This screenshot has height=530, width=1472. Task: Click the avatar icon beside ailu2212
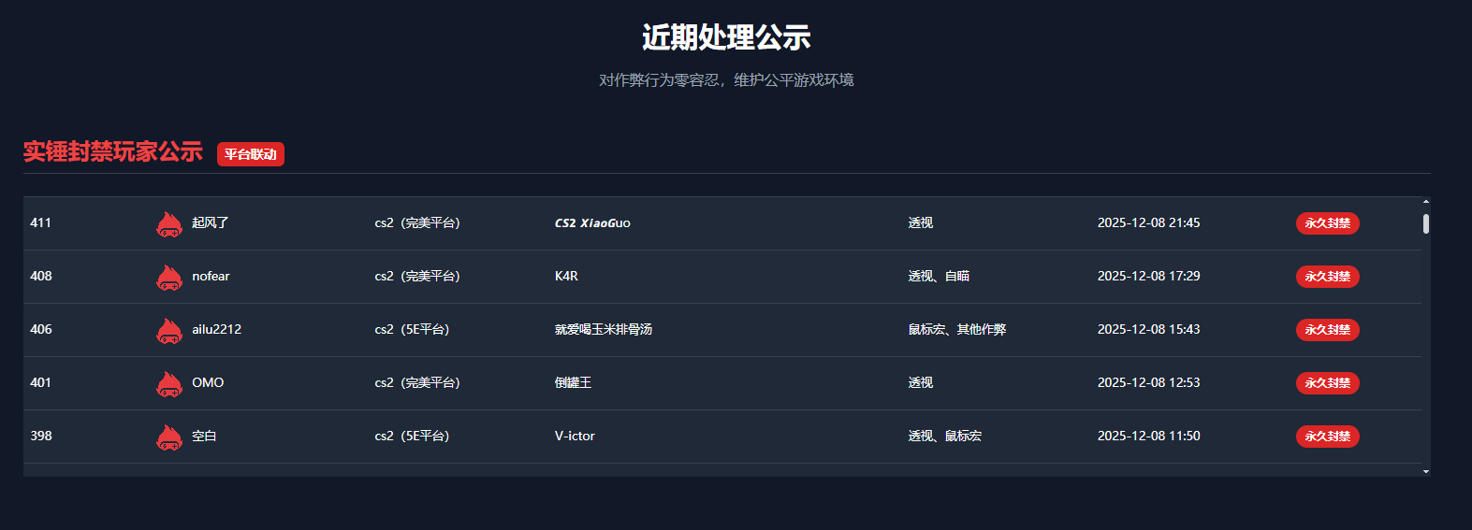[168, 331]
